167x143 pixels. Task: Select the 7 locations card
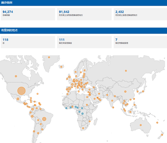[140, 42]
